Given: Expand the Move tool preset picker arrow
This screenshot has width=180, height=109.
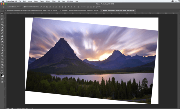Looking at the screenshot, I should pos(5,7).
